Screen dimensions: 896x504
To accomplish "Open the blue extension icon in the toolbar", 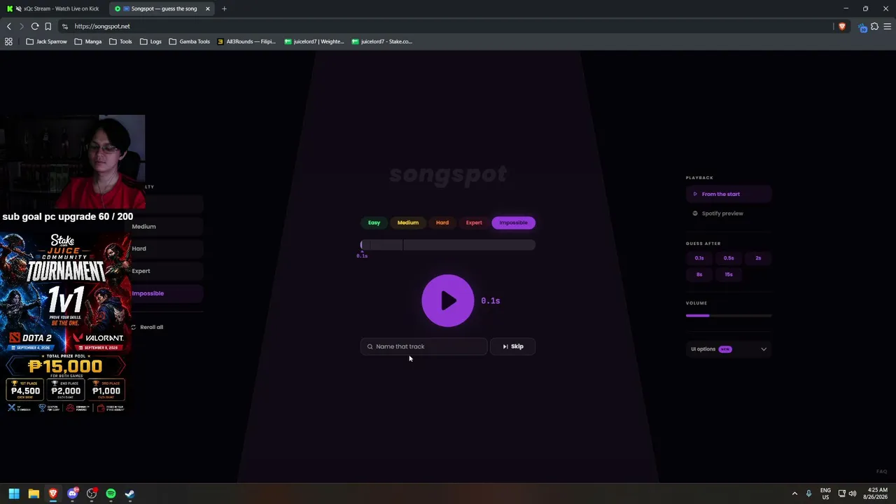I will [862, 27].
